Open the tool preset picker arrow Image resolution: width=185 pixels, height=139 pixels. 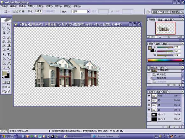[9, 12]
